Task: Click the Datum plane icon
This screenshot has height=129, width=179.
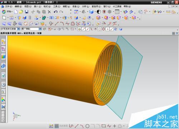Action: [x=4, y=18]
